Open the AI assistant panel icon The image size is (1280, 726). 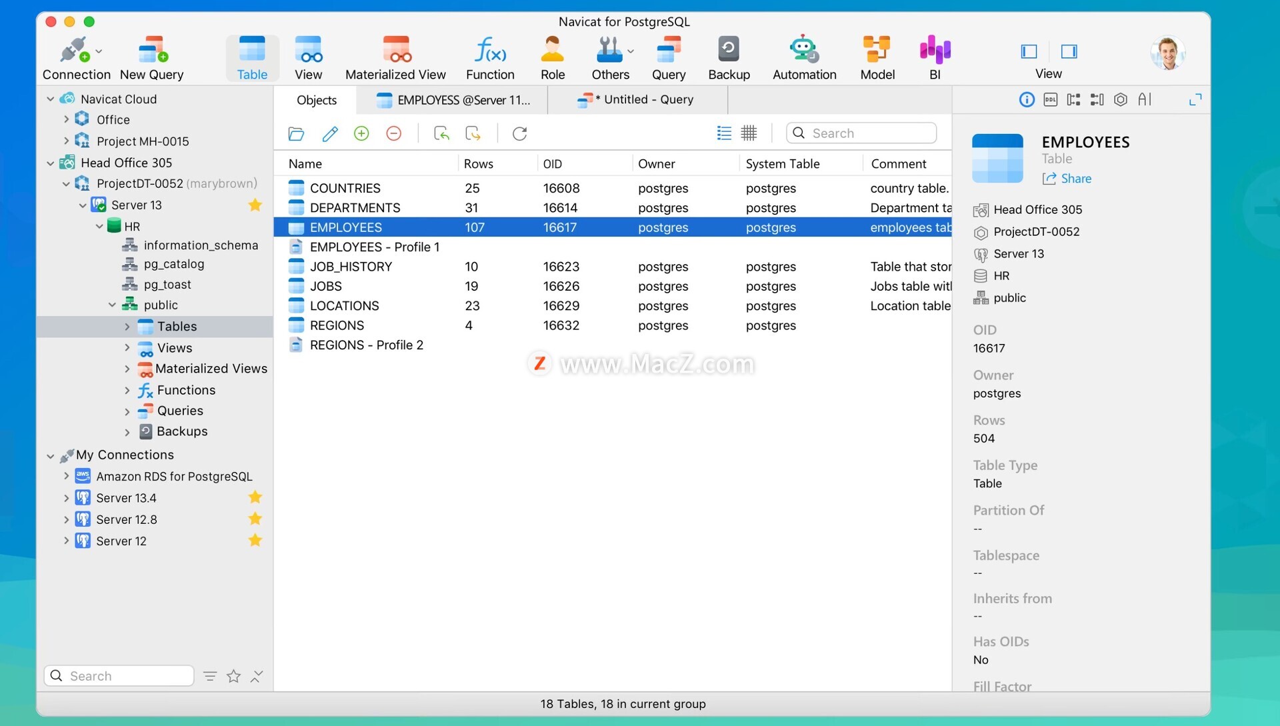(x=1145, y=100)
